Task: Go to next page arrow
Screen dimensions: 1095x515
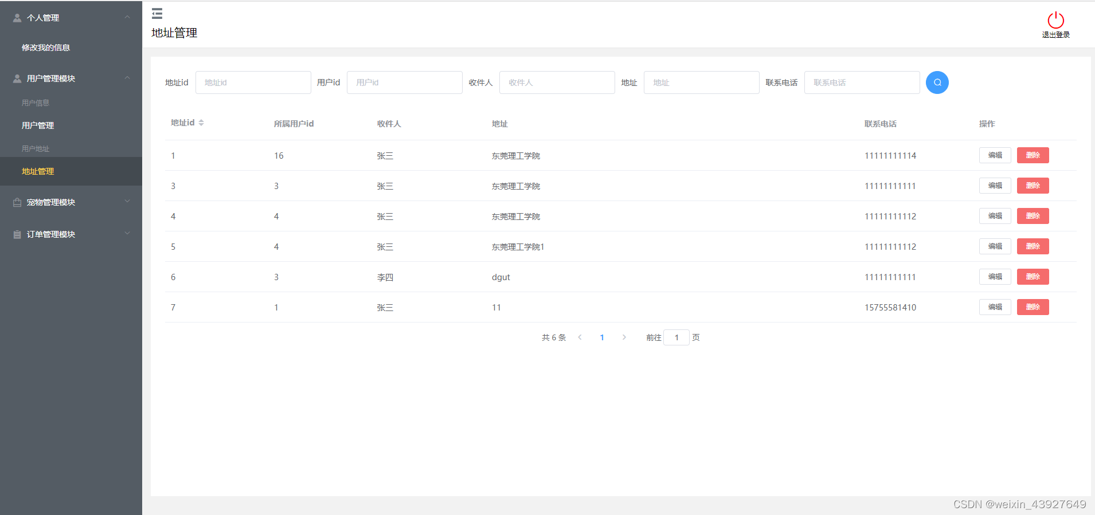Action: [x=624, y=337]
